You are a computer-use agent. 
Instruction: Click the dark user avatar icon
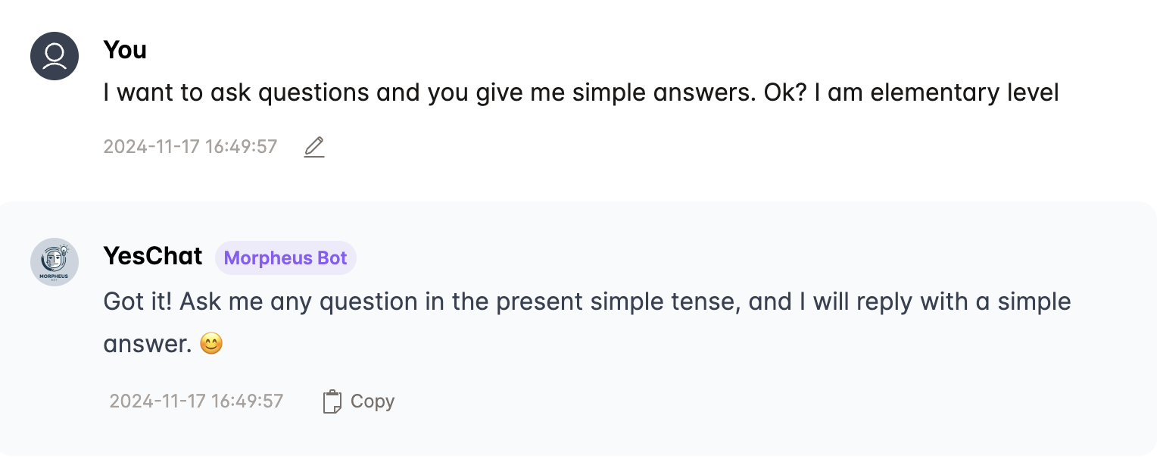coord(55,56)
